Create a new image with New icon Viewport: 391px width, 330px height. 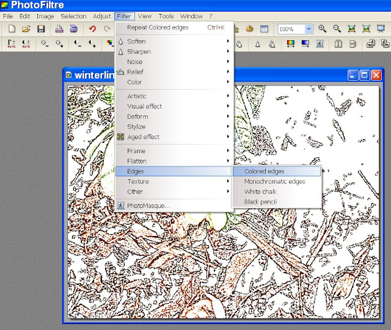(x=12, y=29)
